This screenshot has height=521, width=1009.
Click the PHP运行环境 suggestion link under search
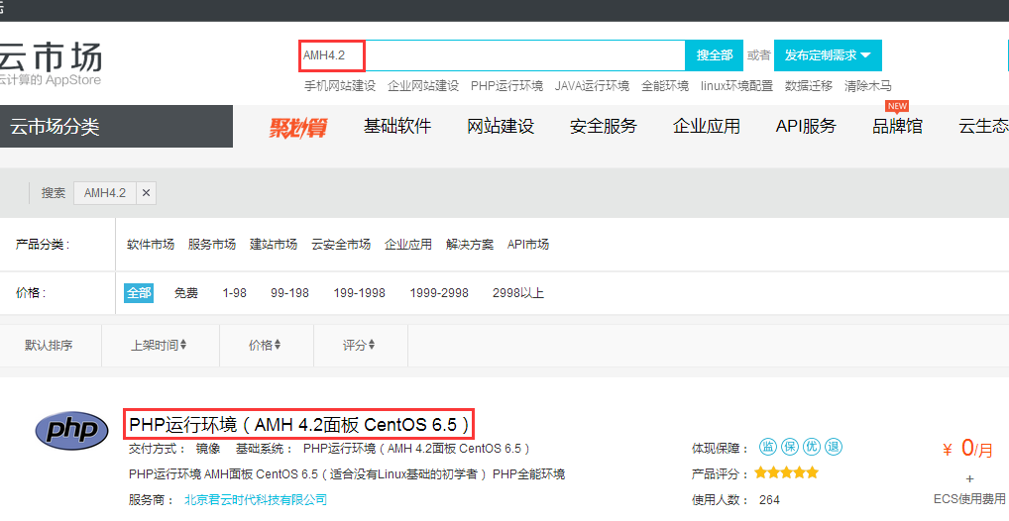[x=506, y=85]
